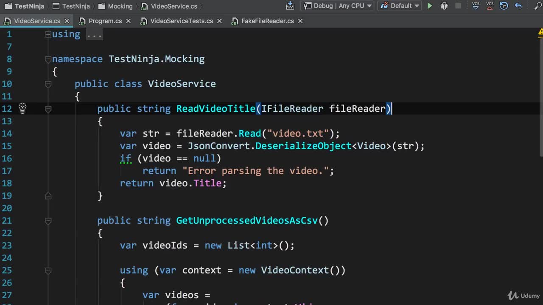Close the Program.cs tab
The height and width of the screenshot is (305, 543).
(x=129, y=21)
